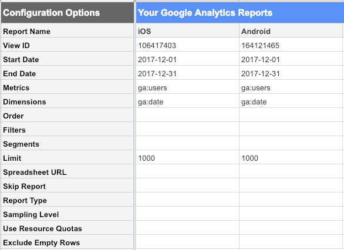Select the empty iOS Skip Report cell

point(187,186)
